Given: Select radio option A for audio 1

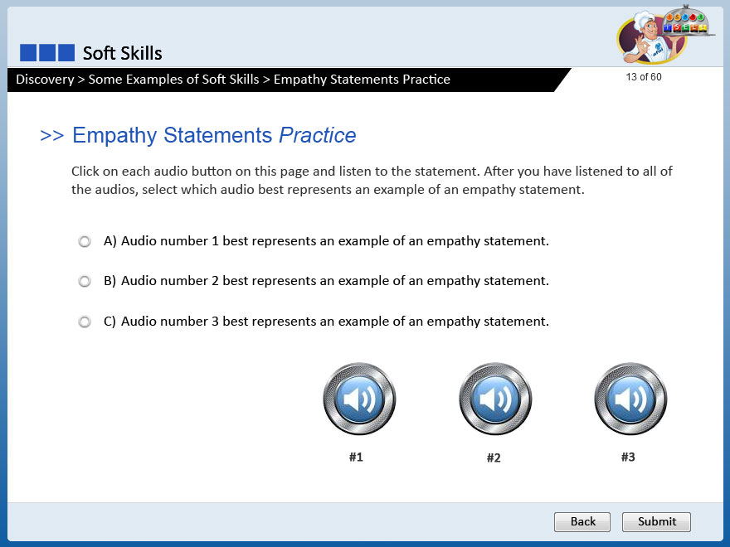Looking at the screenshot, I should click(85, 242).
